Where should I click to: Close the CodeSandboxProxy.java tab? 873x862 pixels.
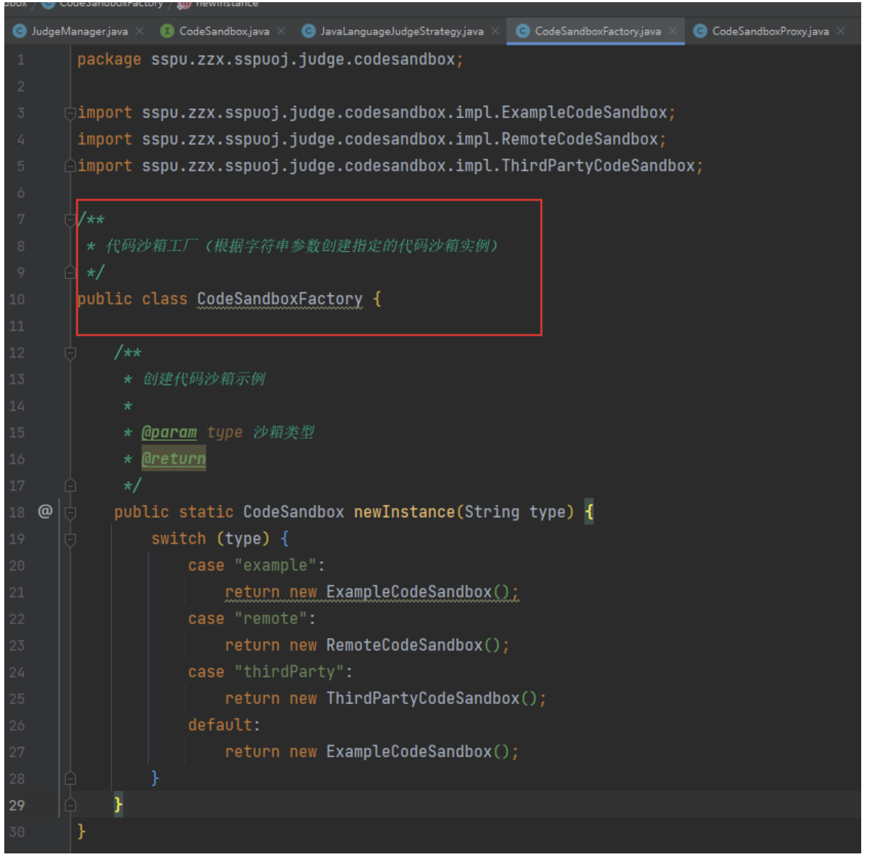pyautogui.click(x=841, y=31)
